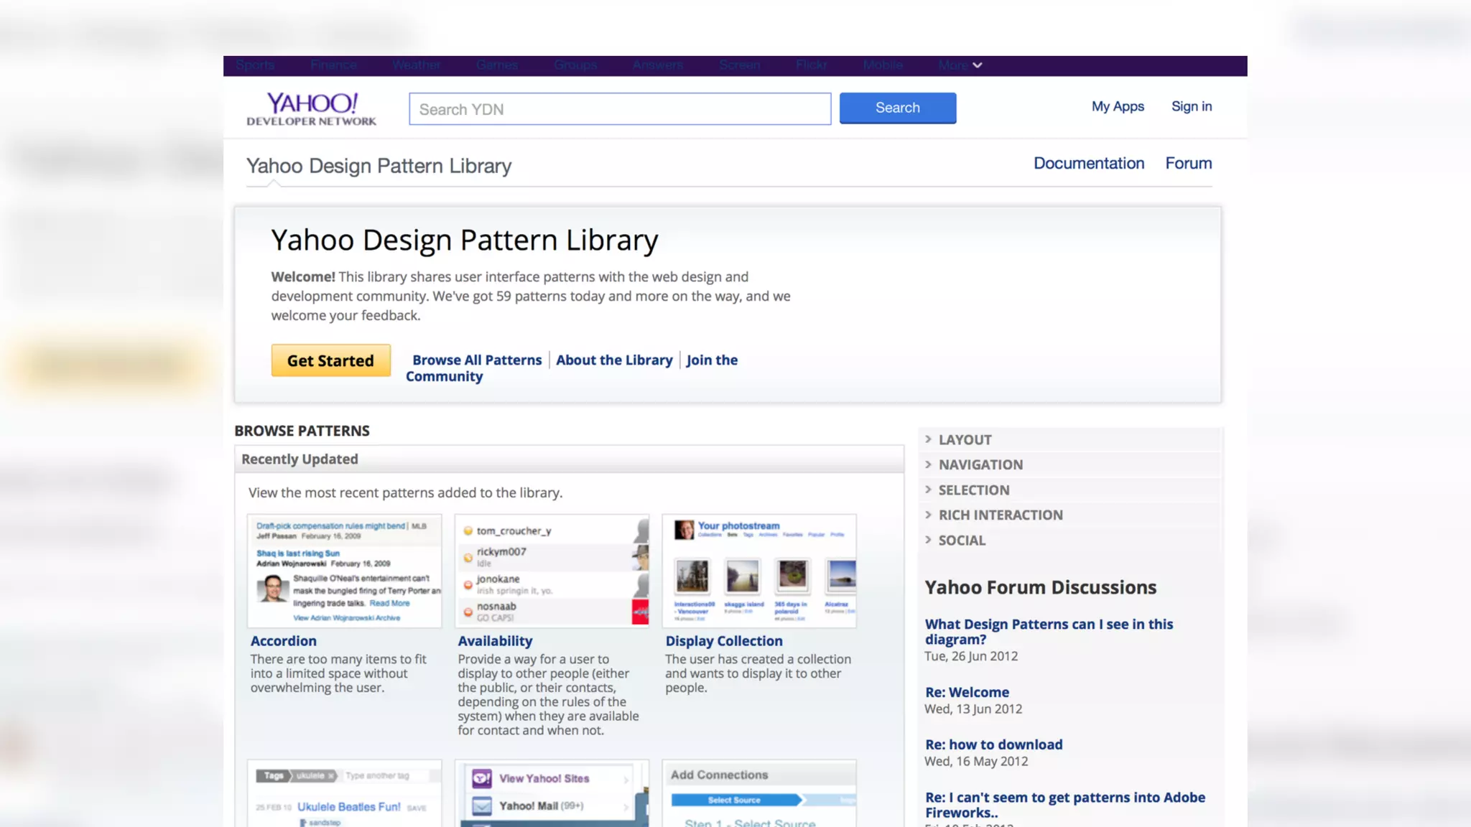Click the Sign in link
The width and height of the screenshot is (1471, 827).
pos(1192,106)
